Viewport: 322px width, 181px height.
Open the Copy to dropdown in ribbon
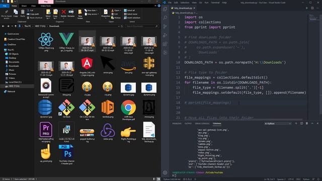pyautogui.click(x=55, y=14)
